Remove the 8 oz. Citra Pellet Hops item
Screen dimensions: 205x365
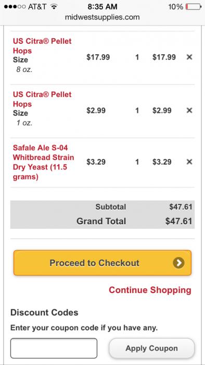189,57
